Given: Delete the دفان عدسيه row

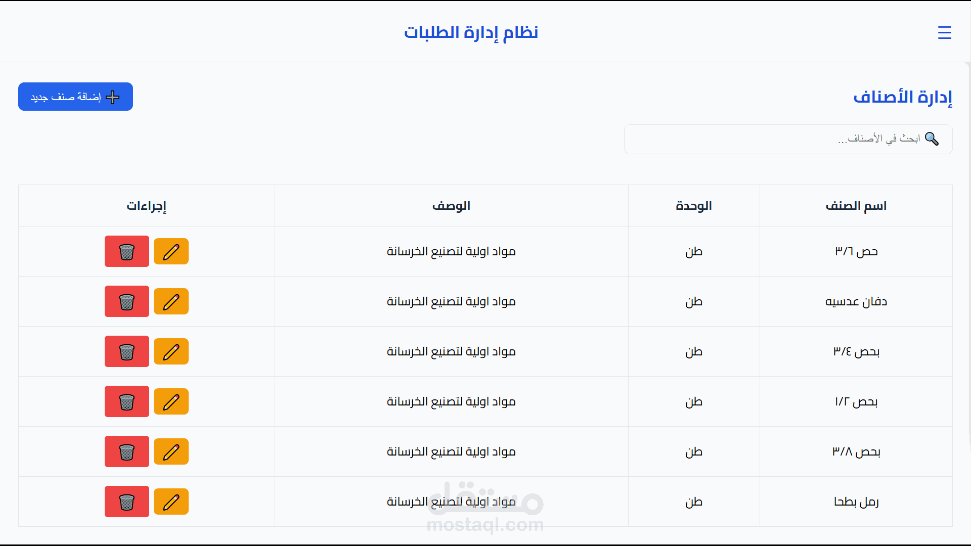Looking at the screenshot, I should tap(126, 302).
